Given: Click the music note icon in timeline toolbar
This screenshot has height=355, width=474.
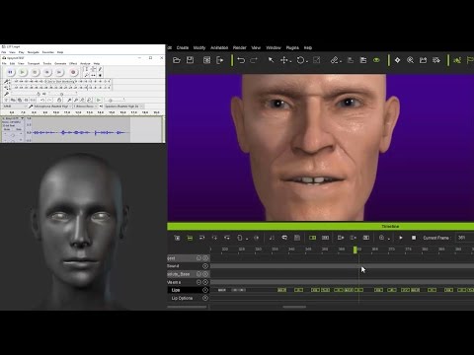Looking at the screenshot, I should (x=272, y=238).
